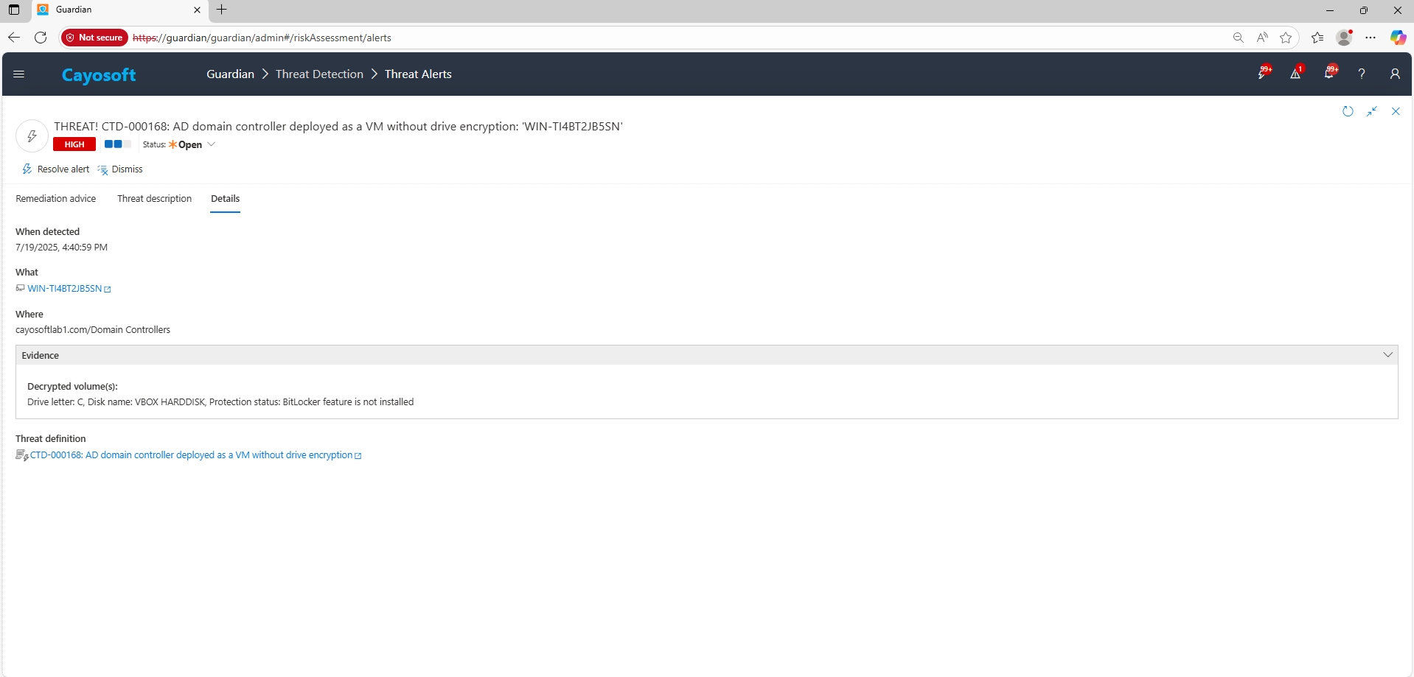1414x677 pixels.
Task: Collapse the Evidence section
Action: tap(1387, 355)
